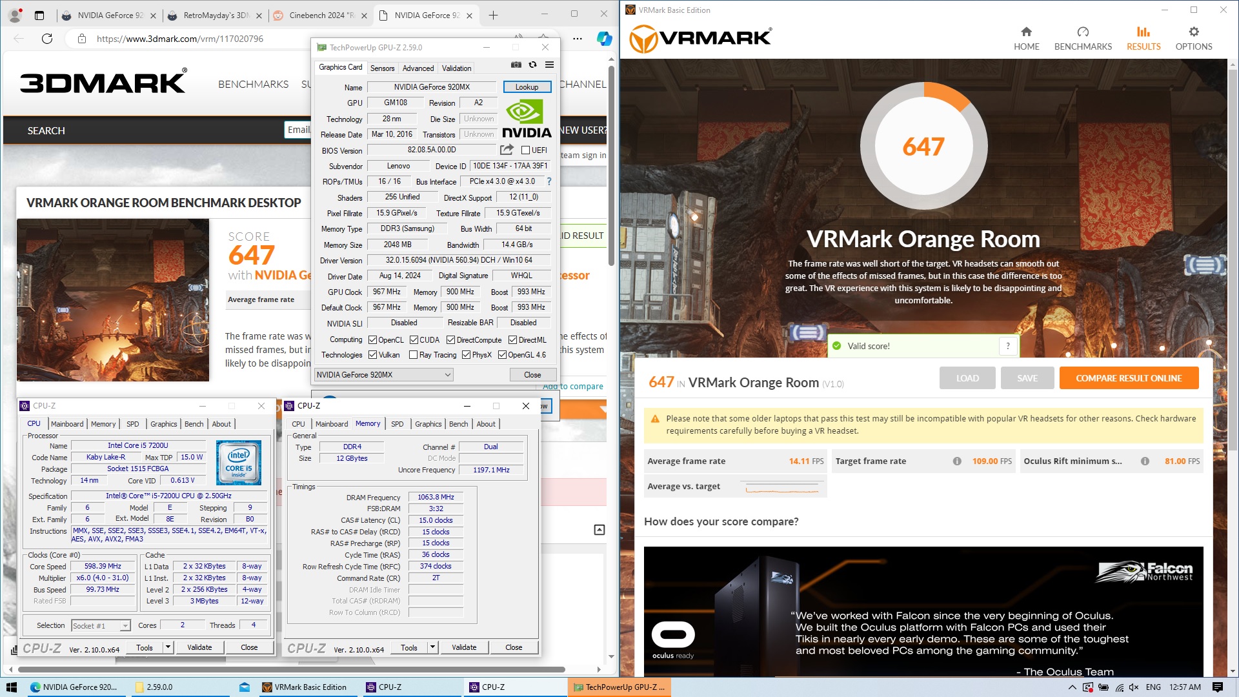
Task: Open Tools dropdown arrow in left CPU-Z window
Action: coord(168,647)
